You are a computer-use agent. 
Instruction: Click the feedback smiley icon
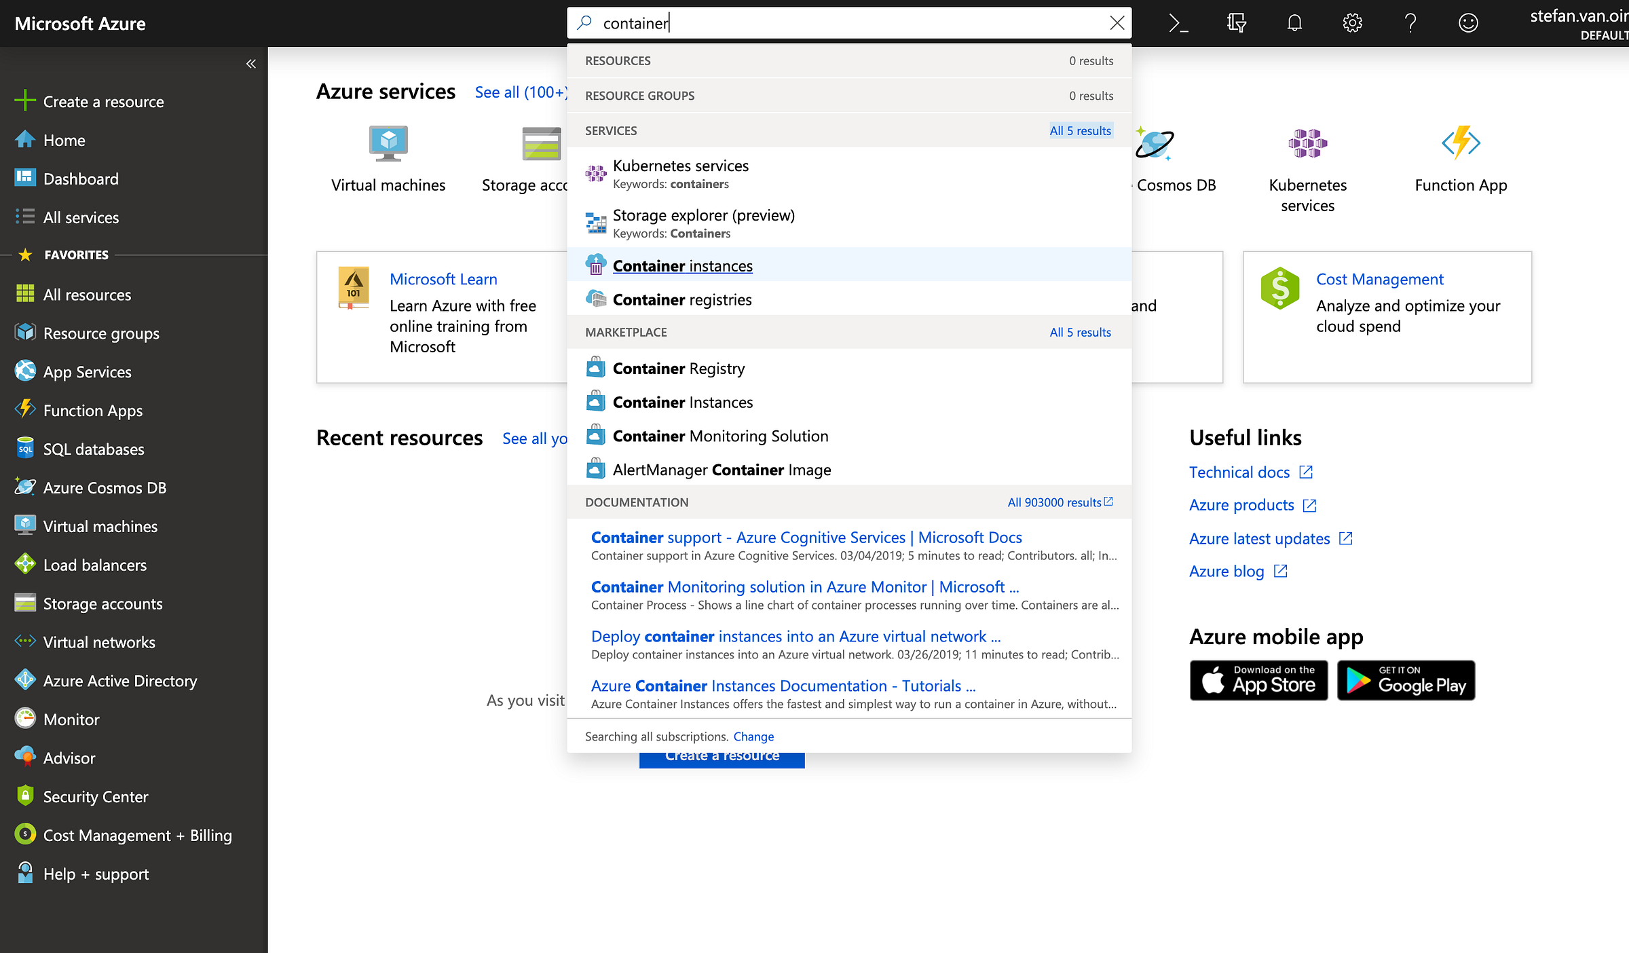1468,23
